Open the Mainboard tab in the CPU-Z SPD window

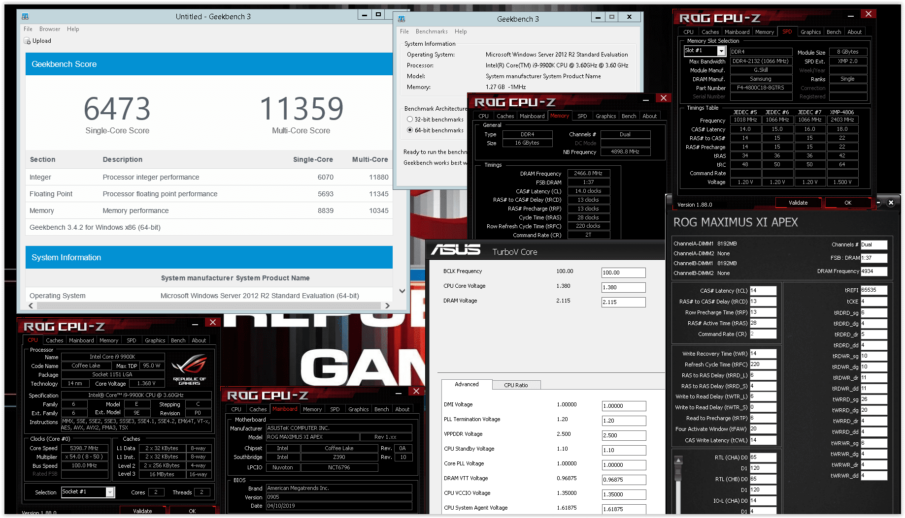(x=737, y=32)
